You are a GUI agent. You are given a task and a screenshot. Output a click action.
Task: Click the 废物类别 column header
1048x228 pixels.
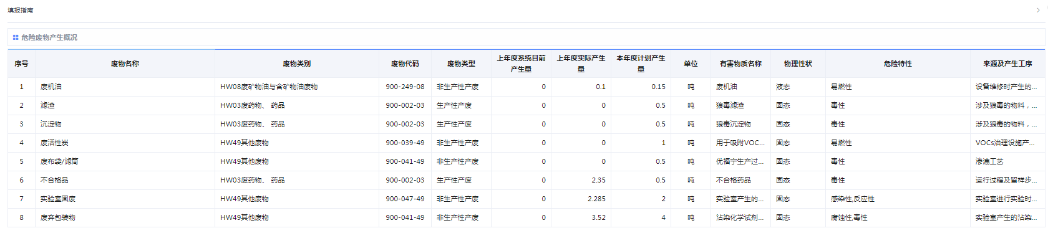point(296,64)
